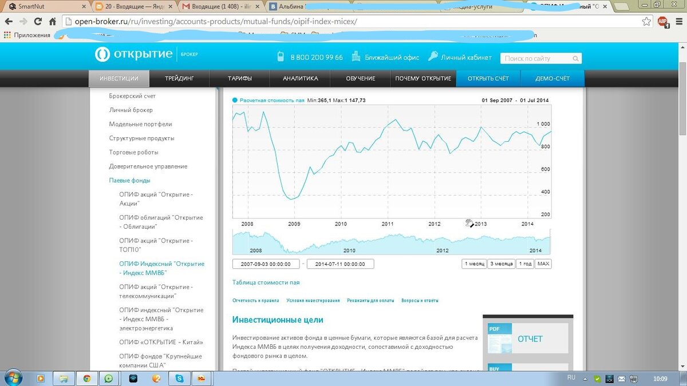Set chart range to 1 месяц
This screenshot has height=386, width=687.
click(474, 264)
